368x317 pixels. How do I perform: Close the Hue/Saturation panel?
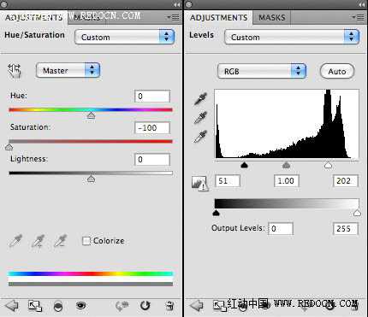click(4, 4)
